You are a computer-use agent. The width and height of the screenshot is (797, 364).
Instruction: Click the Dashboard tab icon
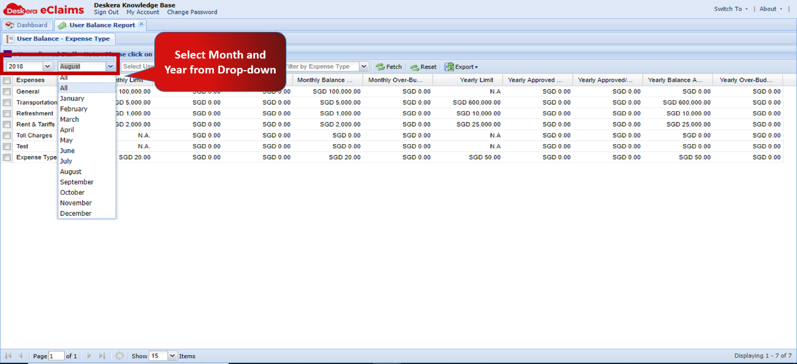click(x=9, y=25)
